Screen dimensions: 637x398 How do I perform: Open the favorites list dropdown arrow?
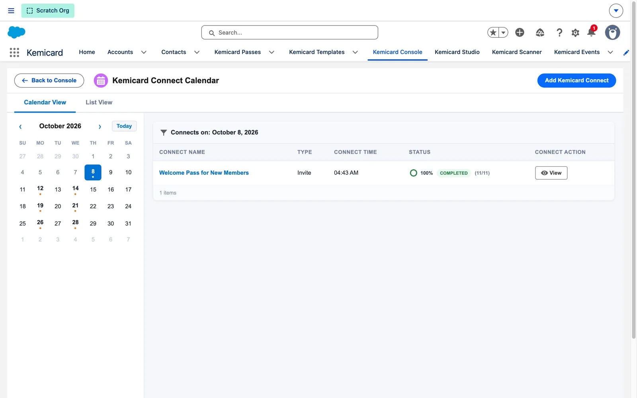pos(504,33)
